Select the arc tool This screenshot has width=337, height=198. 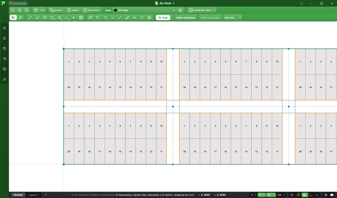[x=67, y=18]
